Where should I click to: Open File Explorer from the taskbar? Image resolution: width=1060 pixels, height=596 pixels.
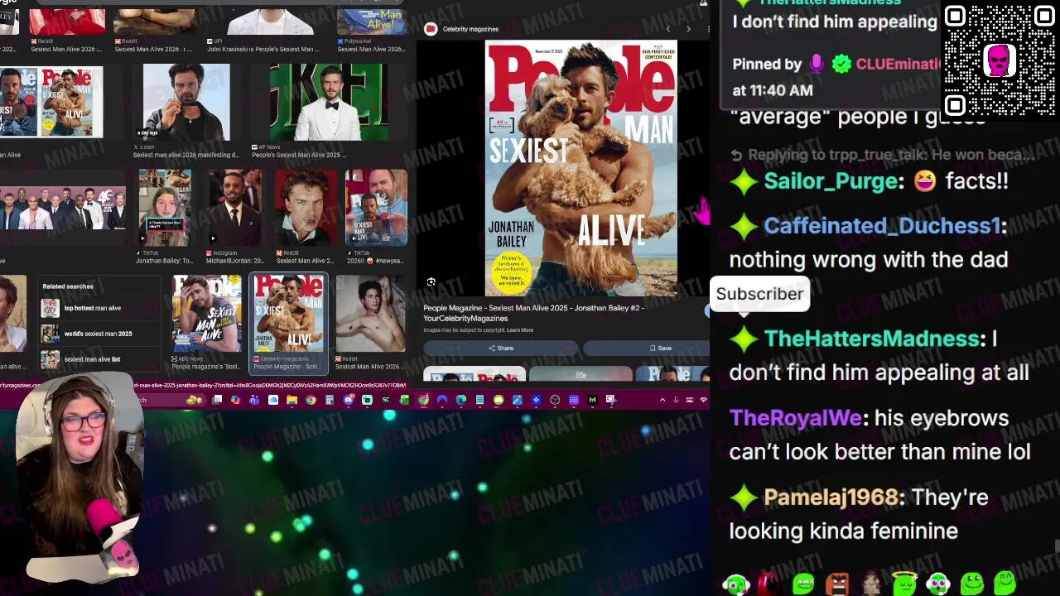click(x=291, y=400)
